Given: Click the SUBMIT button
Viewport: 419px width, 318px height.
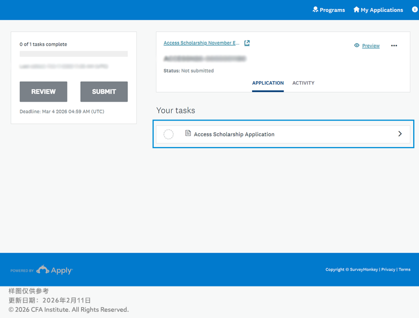Looking at the screenshot, I should (x=104, y=92).
